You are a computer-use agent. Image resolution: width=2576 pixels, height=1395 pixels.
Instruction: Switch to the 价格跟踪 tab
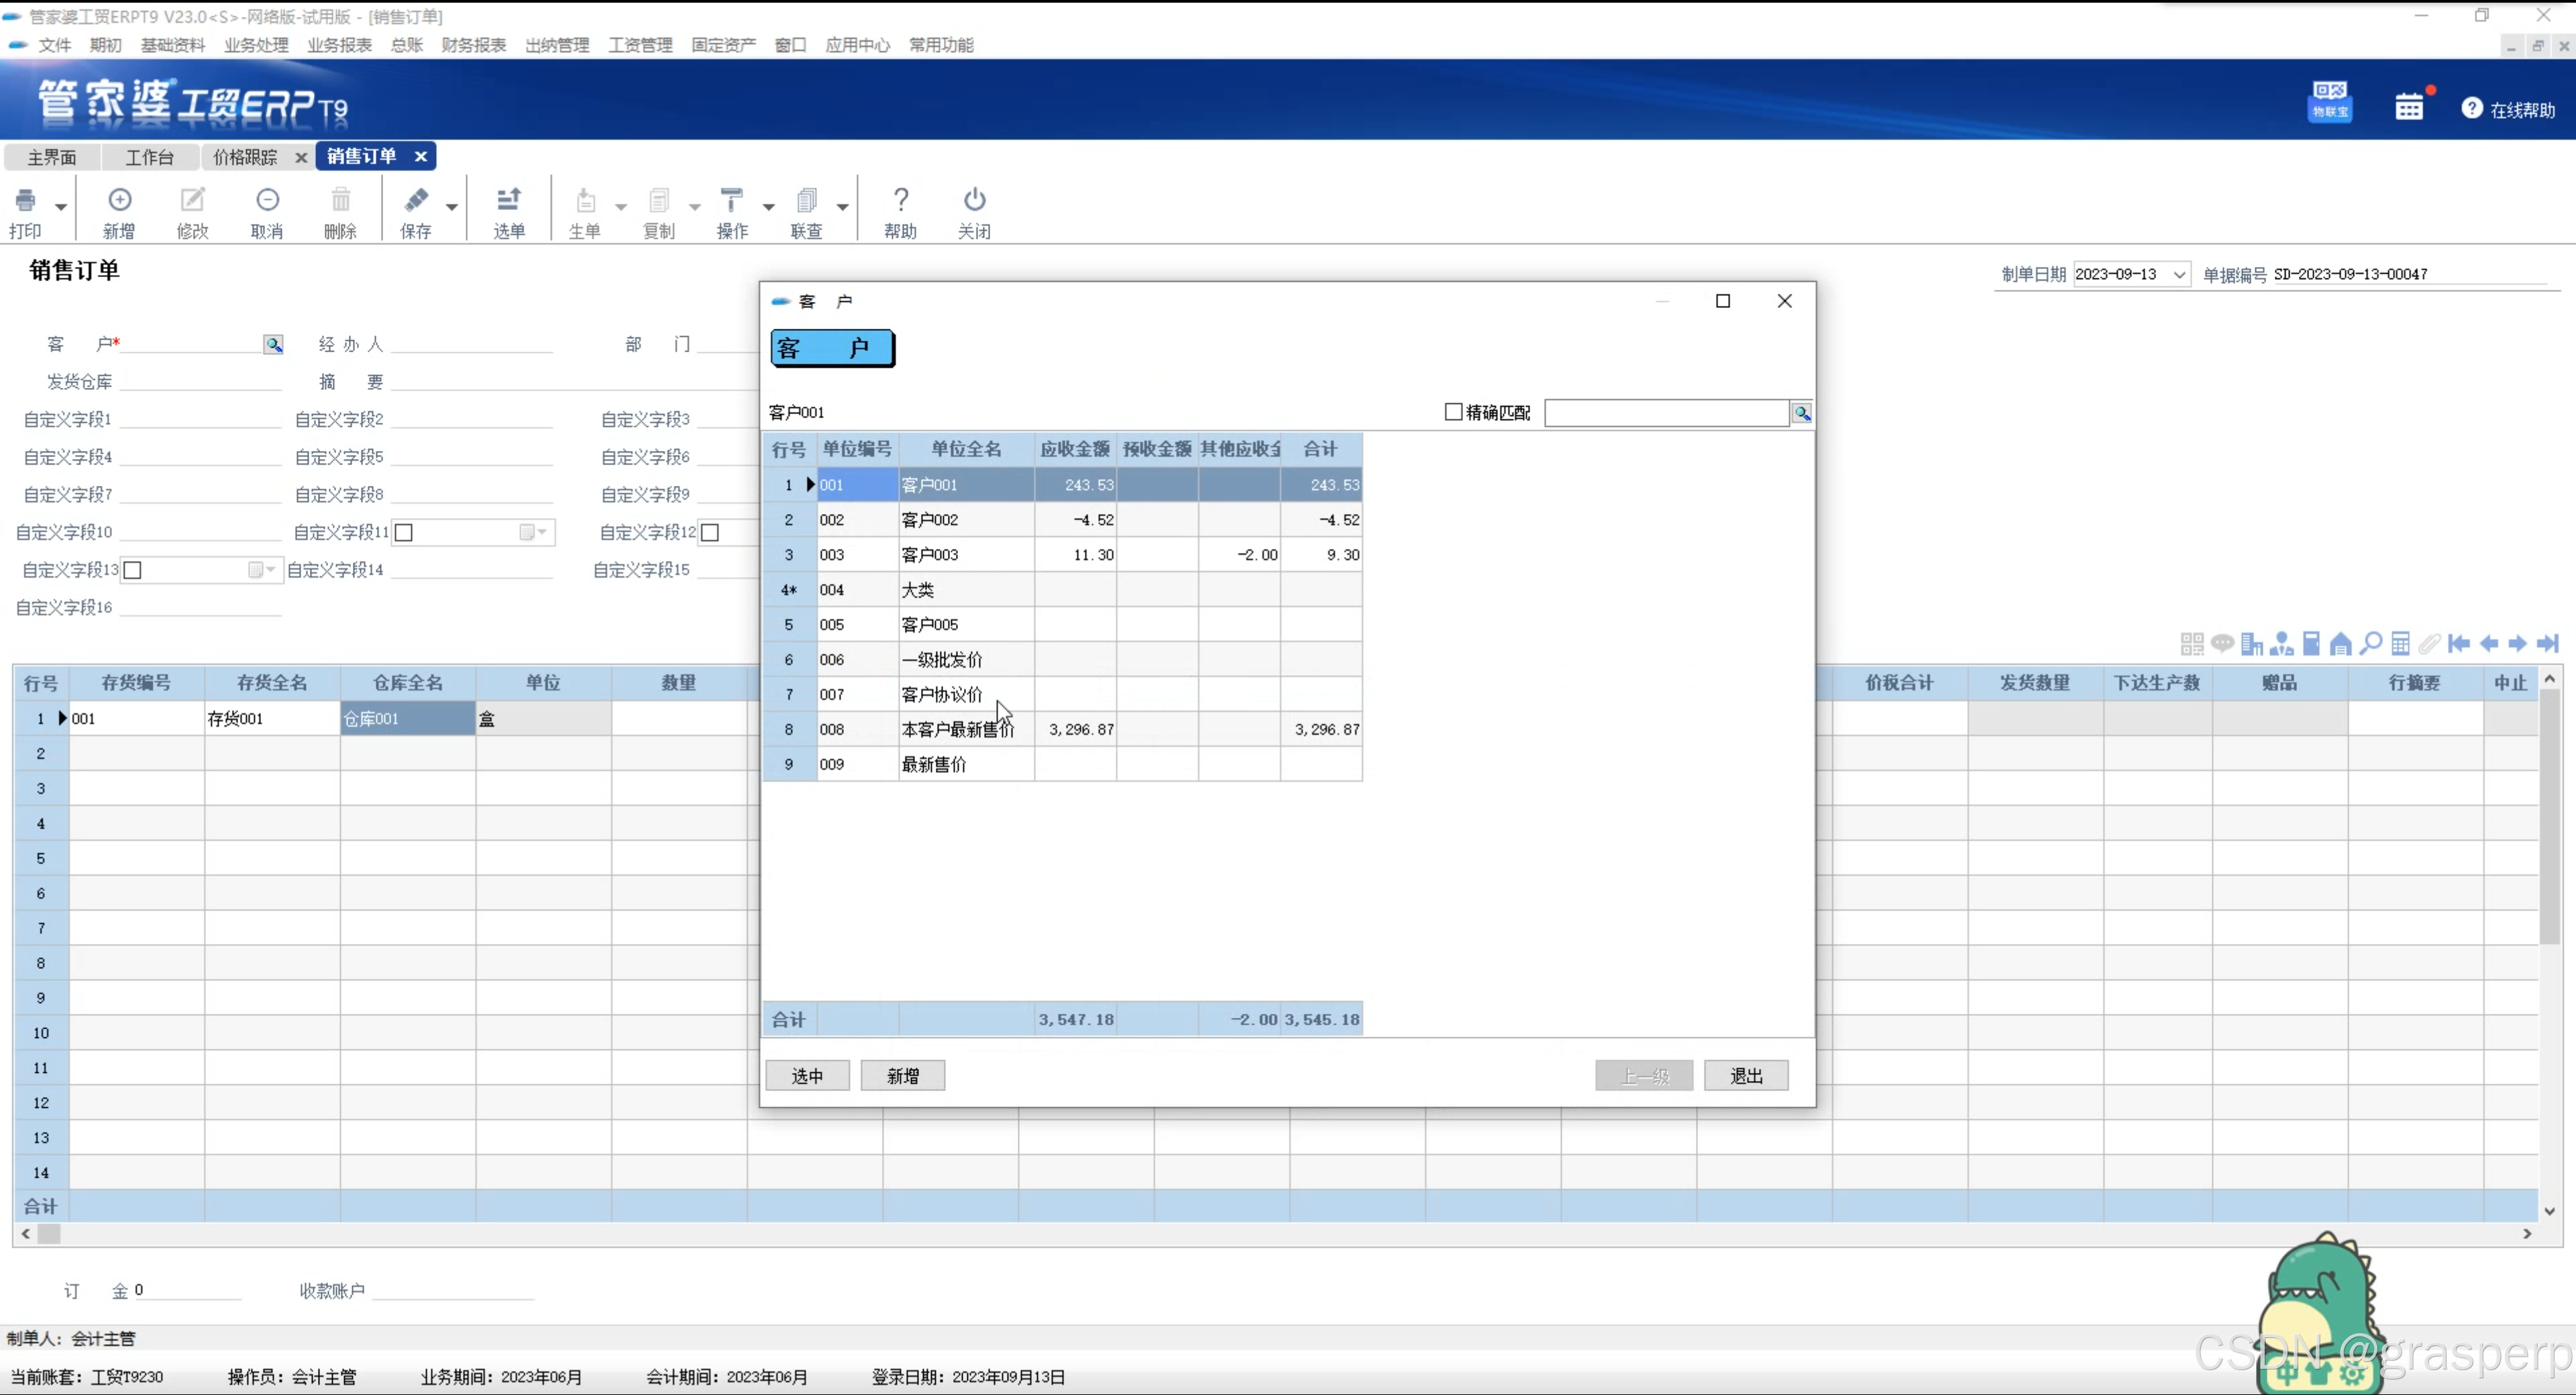click(245, 157)
